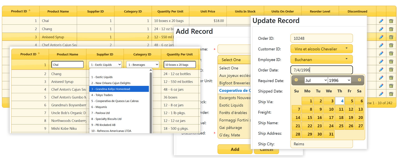Click the Units On Order column header

coord(283,11)
